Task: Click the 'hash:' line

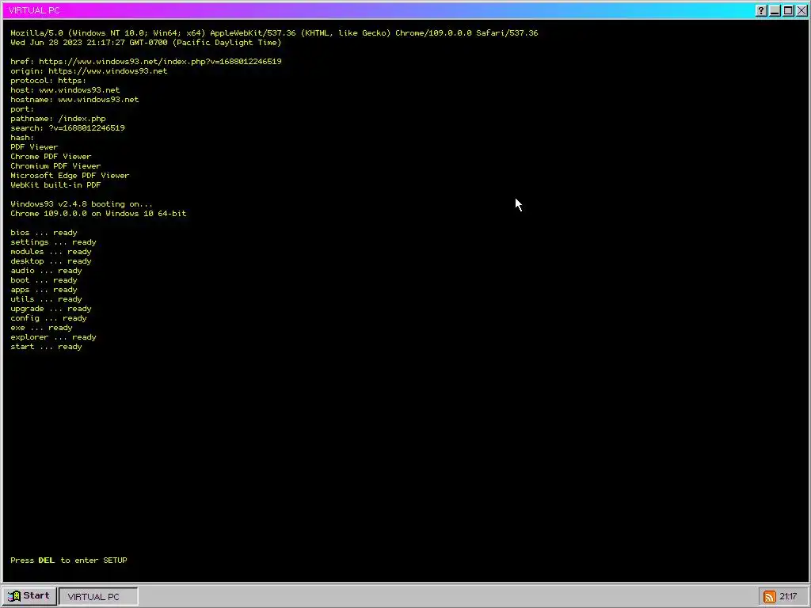Action: pyautogui.click(x=22, y=138)
